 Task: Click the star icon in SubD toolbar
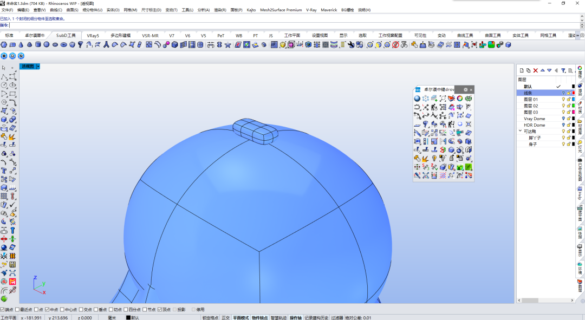pos(227,45)
